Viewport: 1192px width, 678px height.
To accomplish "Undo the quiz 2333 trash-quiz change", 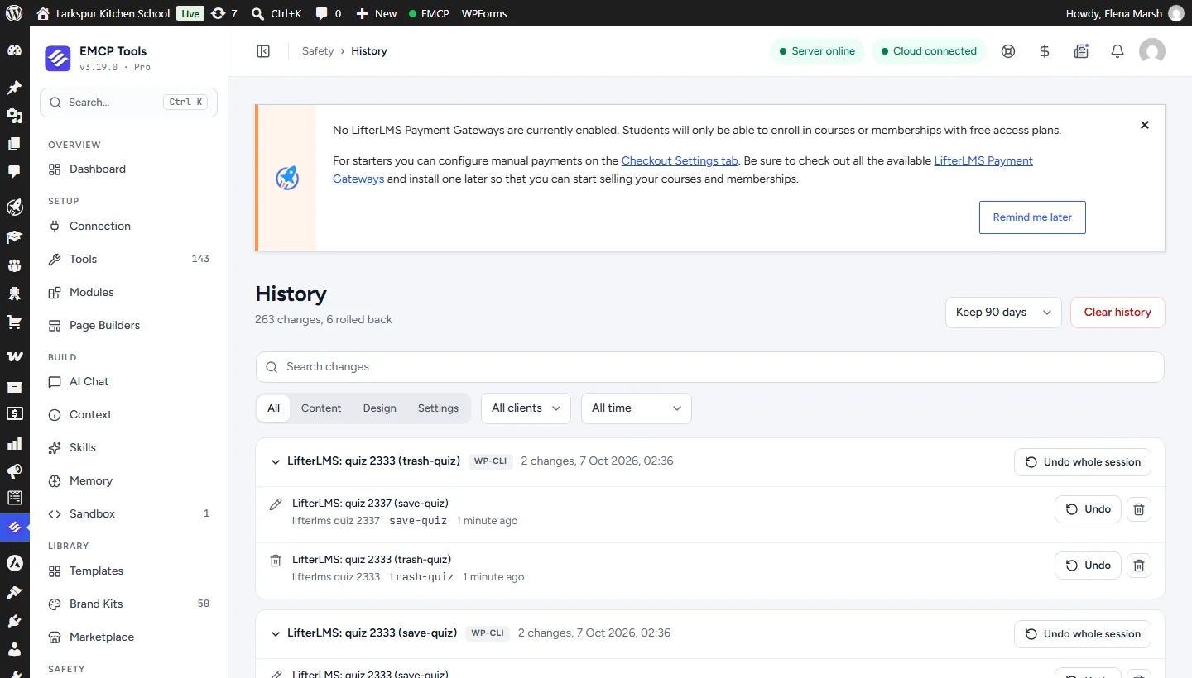I will click(1088, 566).
